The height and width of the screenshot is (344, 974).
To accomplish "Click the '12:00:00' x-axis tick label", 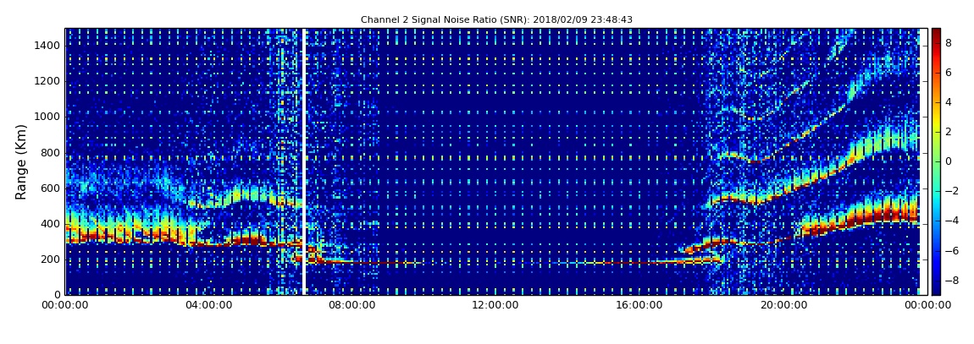I will (495, 305).
